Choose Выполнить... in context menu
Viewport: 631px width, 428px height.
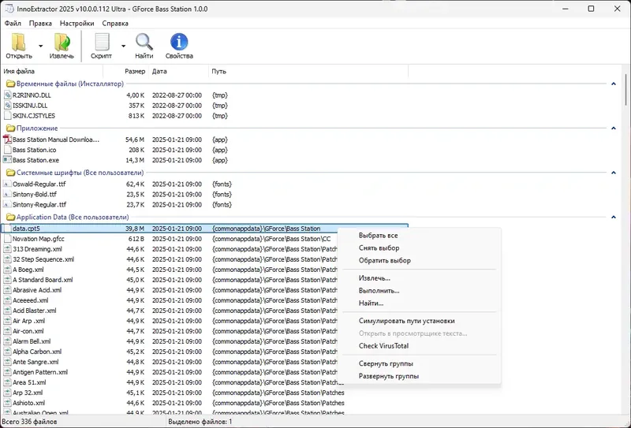pos(379,290)
